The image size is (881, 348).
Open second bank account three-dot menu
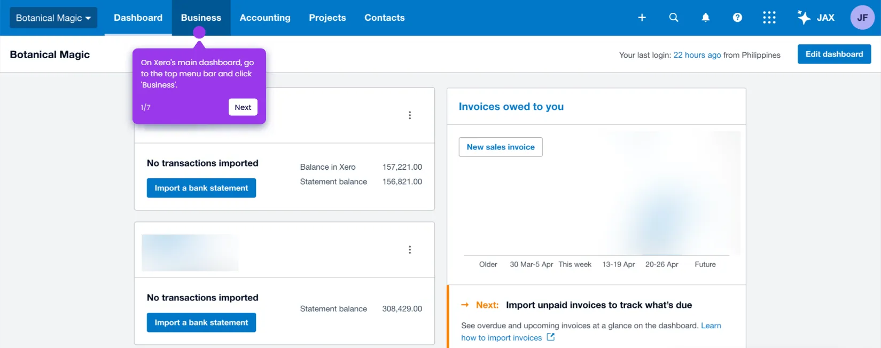click(x=410, y=250)
